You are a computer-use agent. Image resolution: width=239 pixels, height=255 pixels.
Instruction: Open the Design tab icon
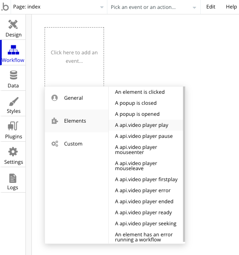(x=13, y=24)
